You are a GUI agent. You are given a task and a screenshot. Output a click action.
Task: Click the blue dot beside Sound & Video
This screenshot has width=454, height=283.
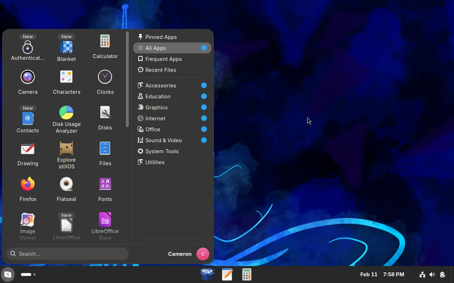point(204,140)
